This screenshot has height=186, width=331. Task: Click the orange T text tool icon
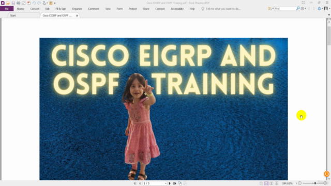(x=51, y=3)
